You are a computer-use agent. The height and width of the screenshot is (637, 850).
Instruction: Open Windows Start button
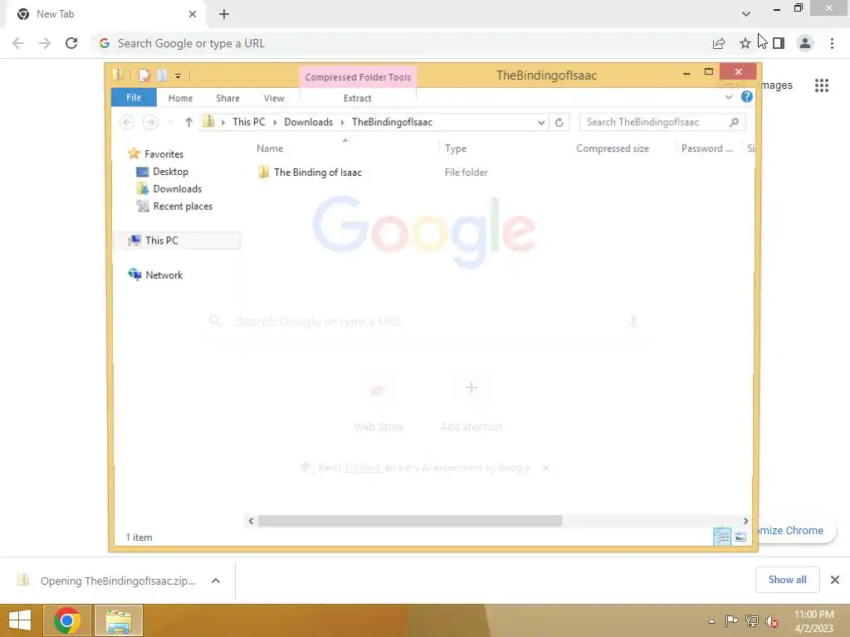[x=20, y=620]
